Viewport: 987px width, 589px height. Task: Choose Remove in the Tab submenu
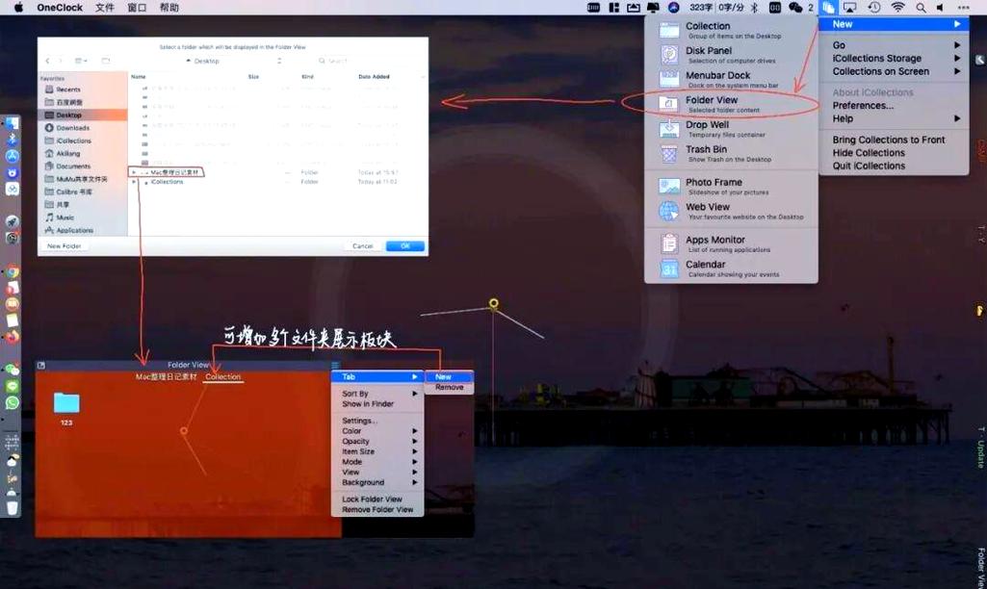(x=450, y=387)
